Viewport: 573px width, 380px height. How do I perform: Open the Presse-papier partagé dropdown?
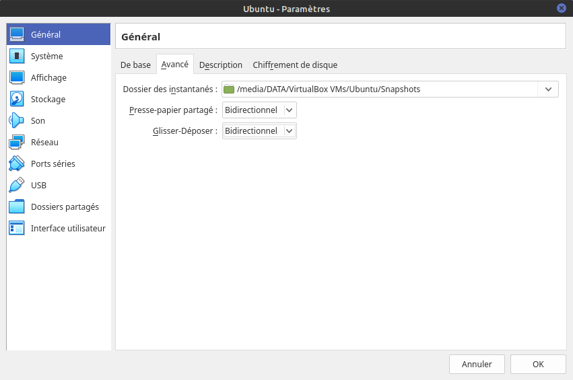coord(259,110)
